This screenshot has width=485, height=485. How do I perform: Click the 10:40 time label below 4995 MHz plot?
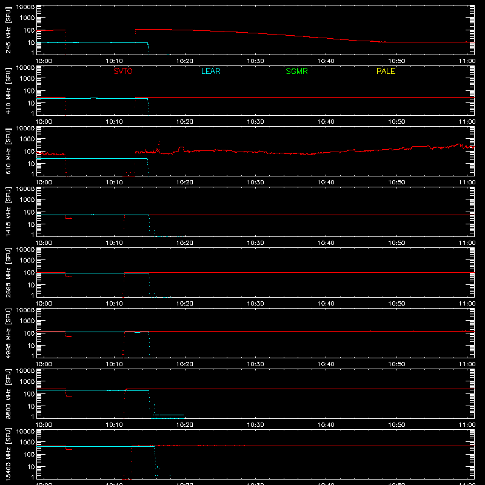[326, 364]
